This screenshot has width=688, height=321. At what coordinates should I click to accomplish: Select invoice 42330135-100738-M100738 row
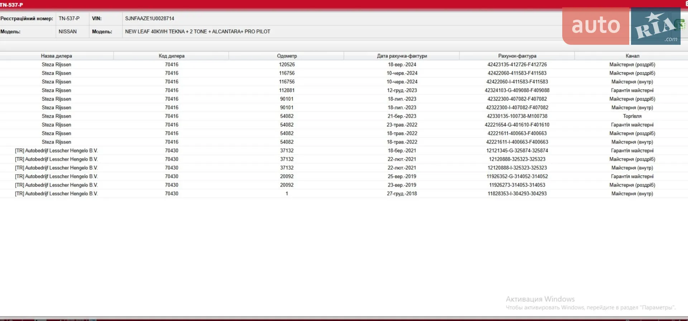tap(344, 116)
